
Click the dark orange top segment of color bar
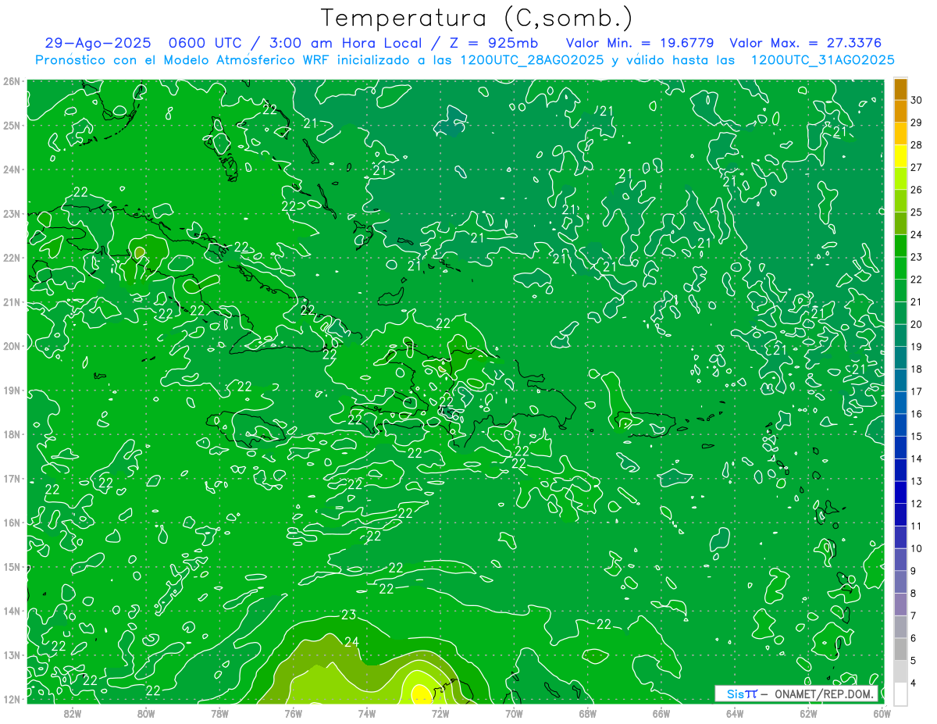(900, 89)
